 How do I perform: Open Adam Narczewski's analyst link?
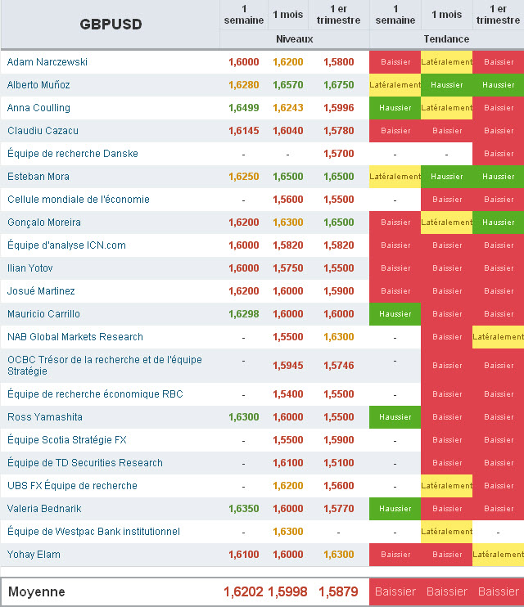(47, 62)
